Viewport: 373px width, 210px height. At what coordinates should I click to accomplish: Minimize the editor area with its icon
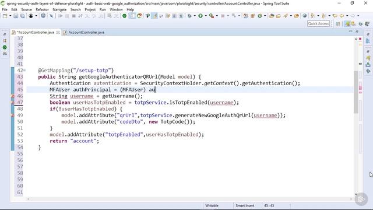(350, 32)
